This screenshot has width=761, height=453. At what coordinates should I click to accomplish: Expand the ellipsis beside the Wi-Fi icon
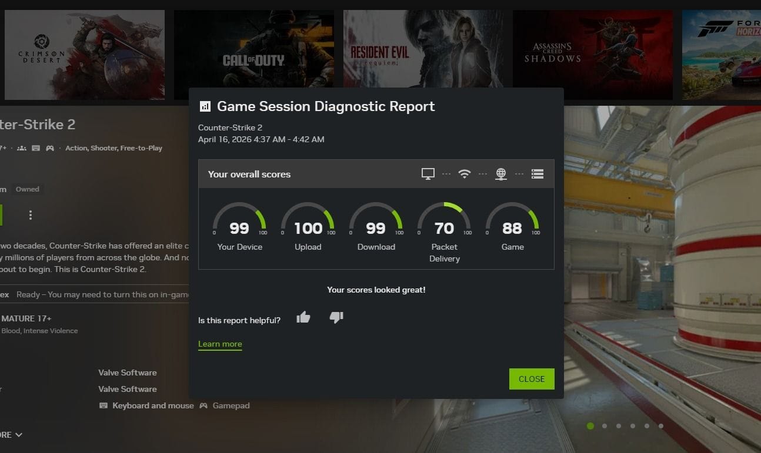[483, 173]
